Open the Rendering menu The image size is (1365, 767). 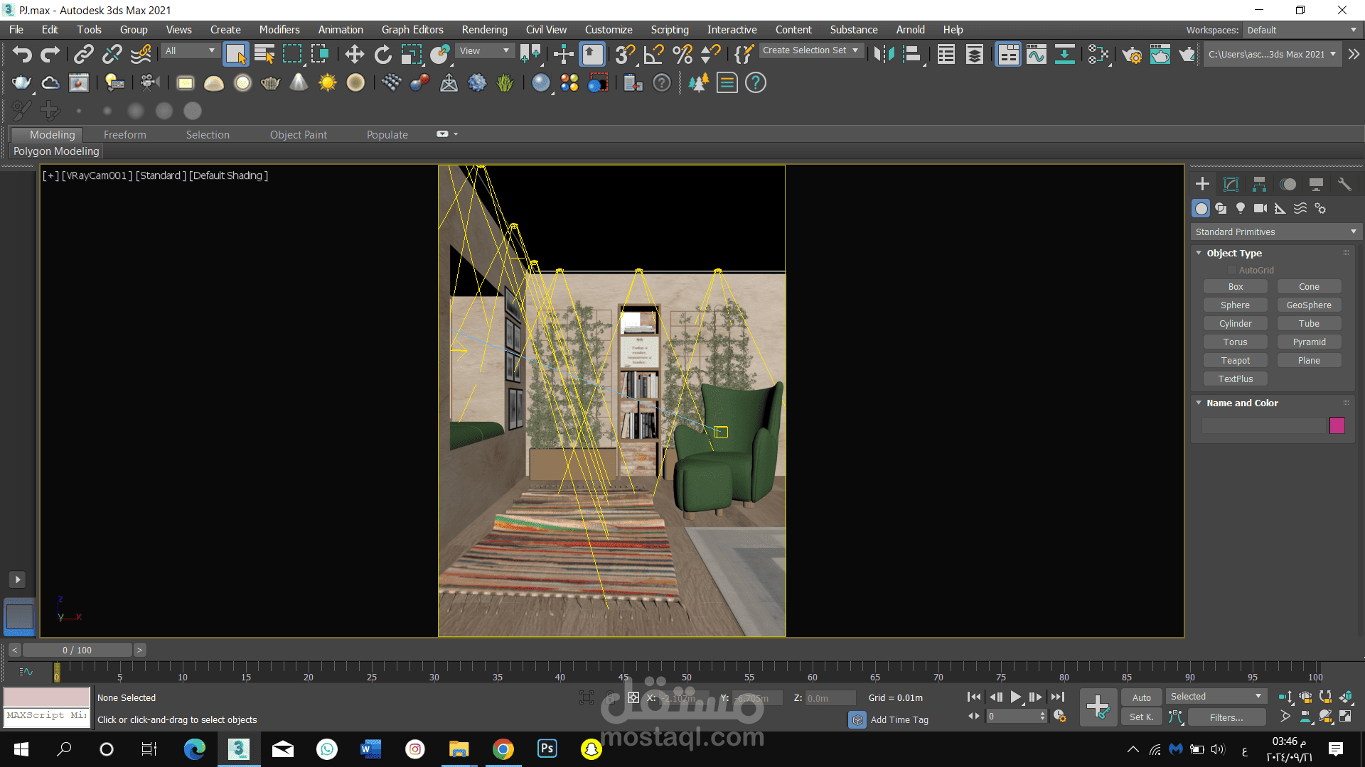tap(484, 30)
